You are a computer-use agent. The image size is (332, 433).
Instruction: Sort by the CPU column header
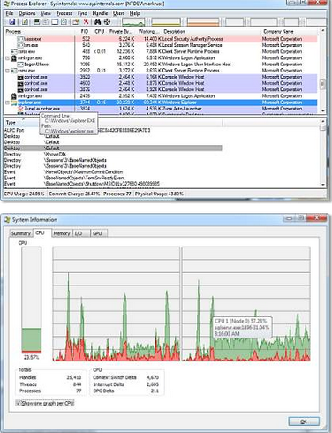[x=100, y=31]
